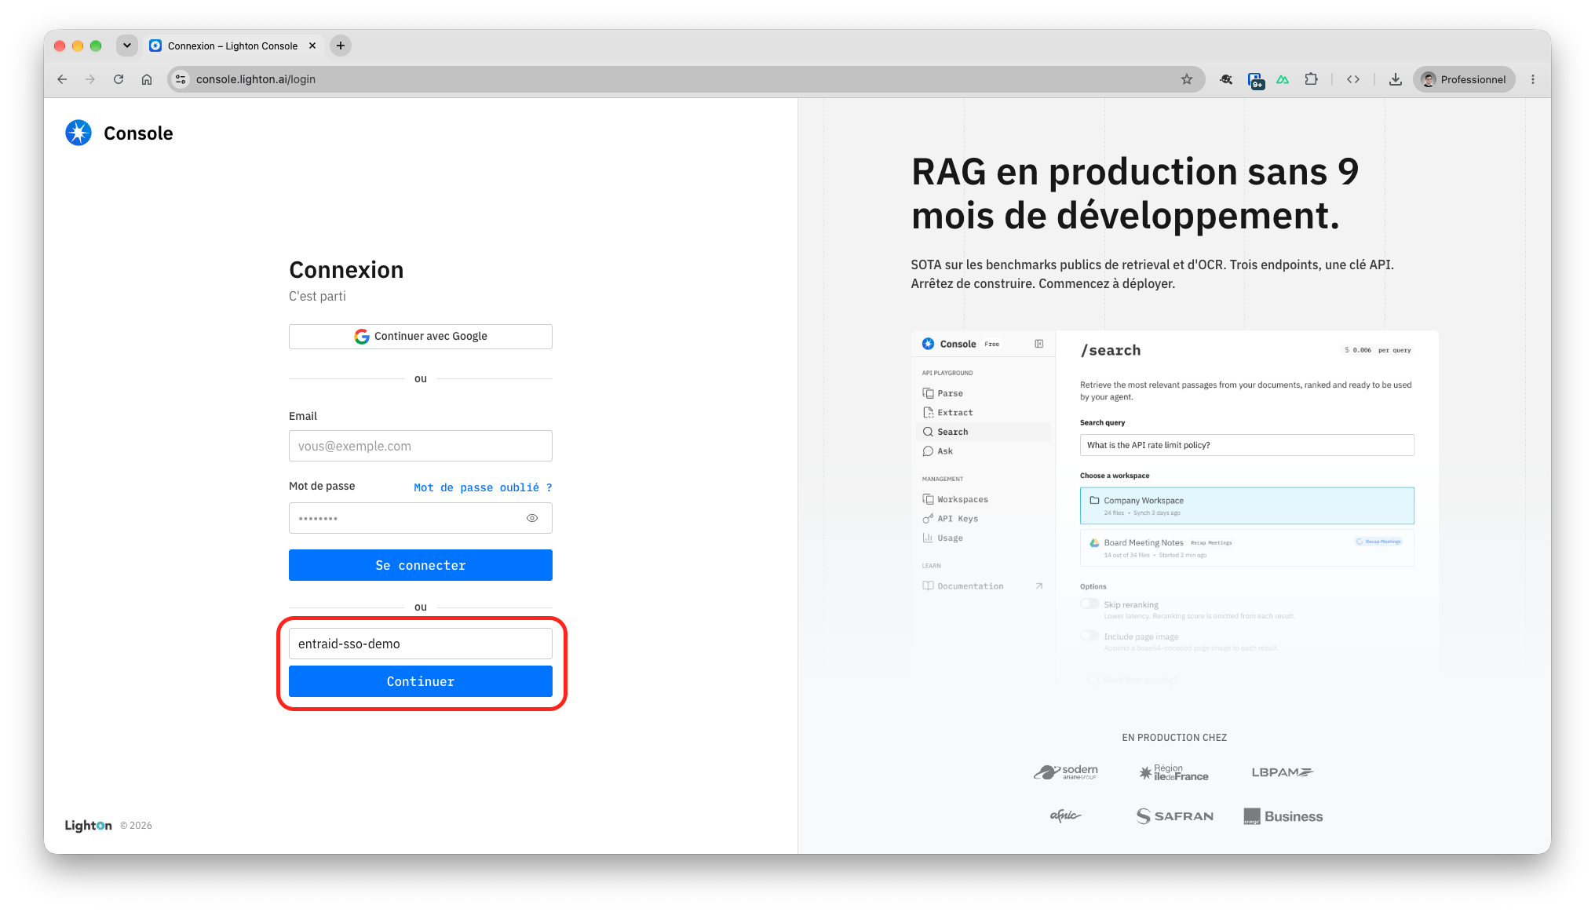Click the Continuer SSO button

[421, 681]
